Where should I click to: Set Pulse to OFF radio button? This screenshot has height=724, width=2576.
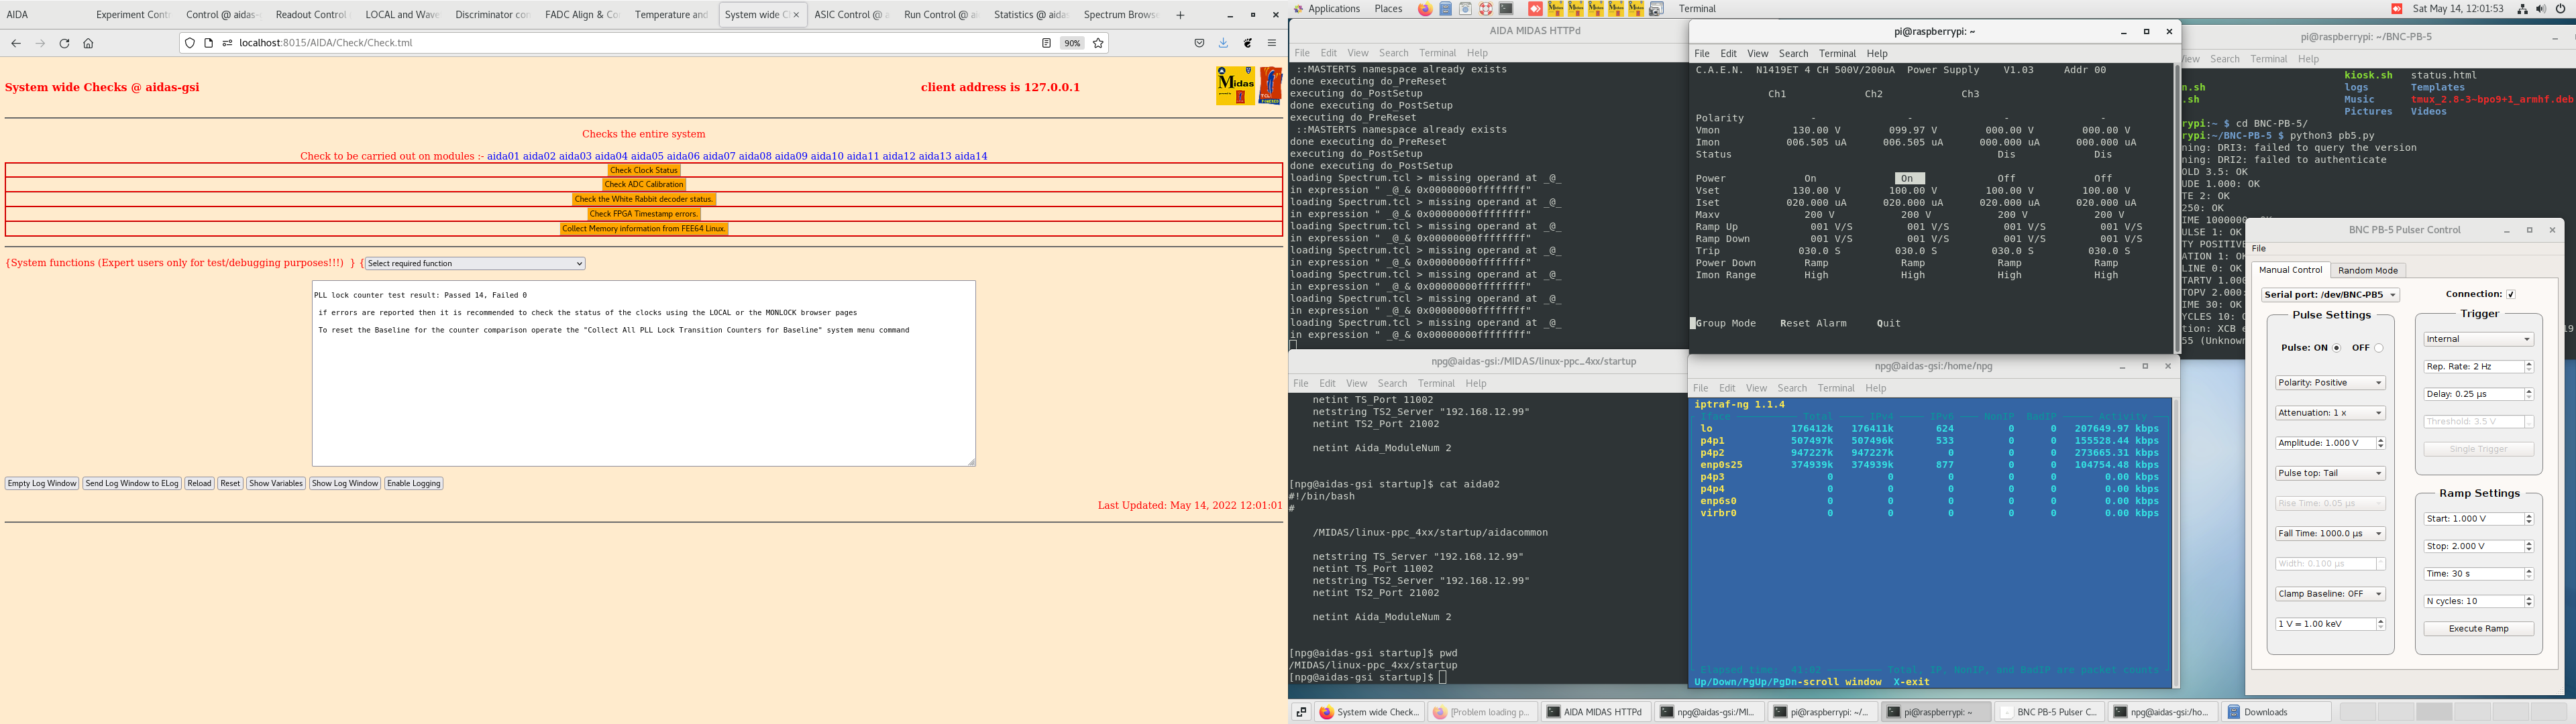(2378, 348)
